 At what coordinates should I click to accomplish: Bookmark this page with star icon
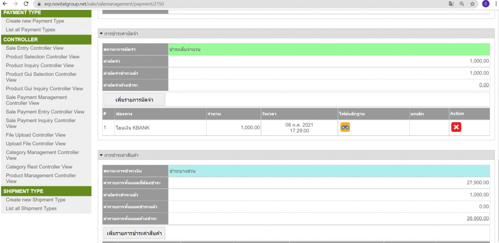click(472, 4)
